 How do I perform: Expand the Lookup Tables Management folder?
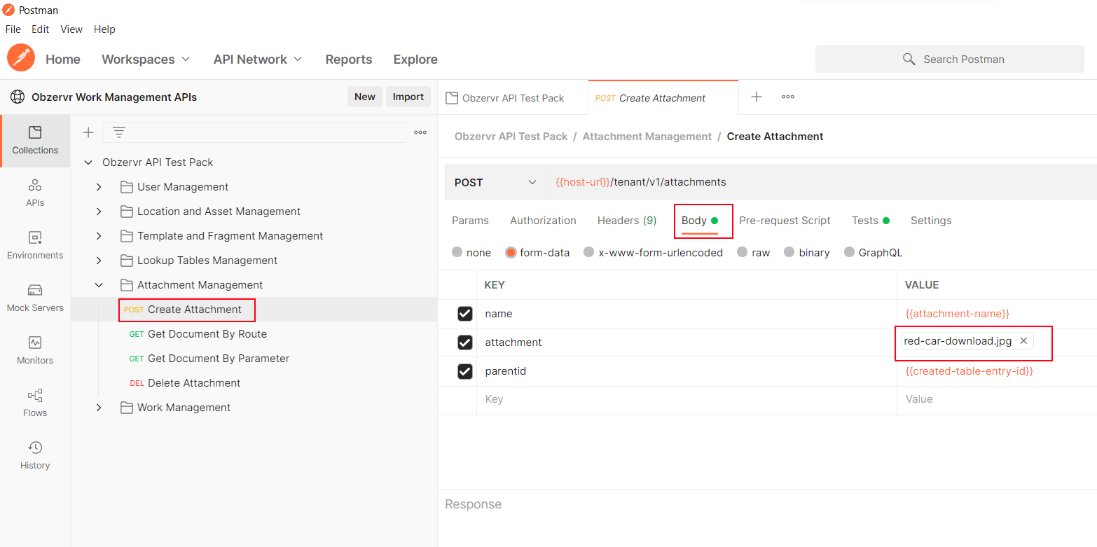click(99, 261)
